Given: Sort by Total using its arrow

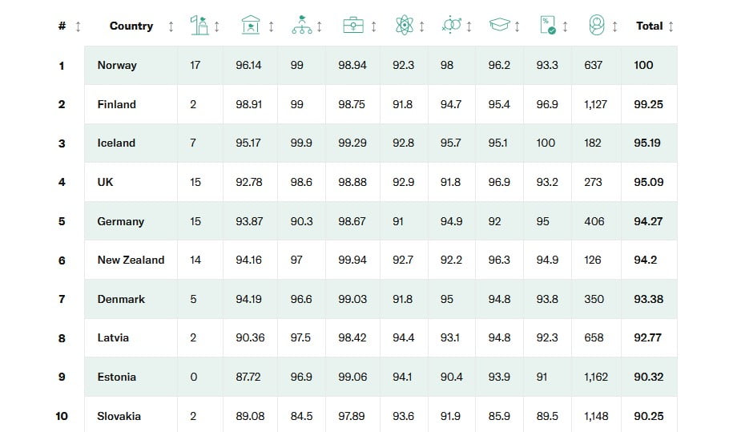Looking at the screenshot, I should 671,26.
